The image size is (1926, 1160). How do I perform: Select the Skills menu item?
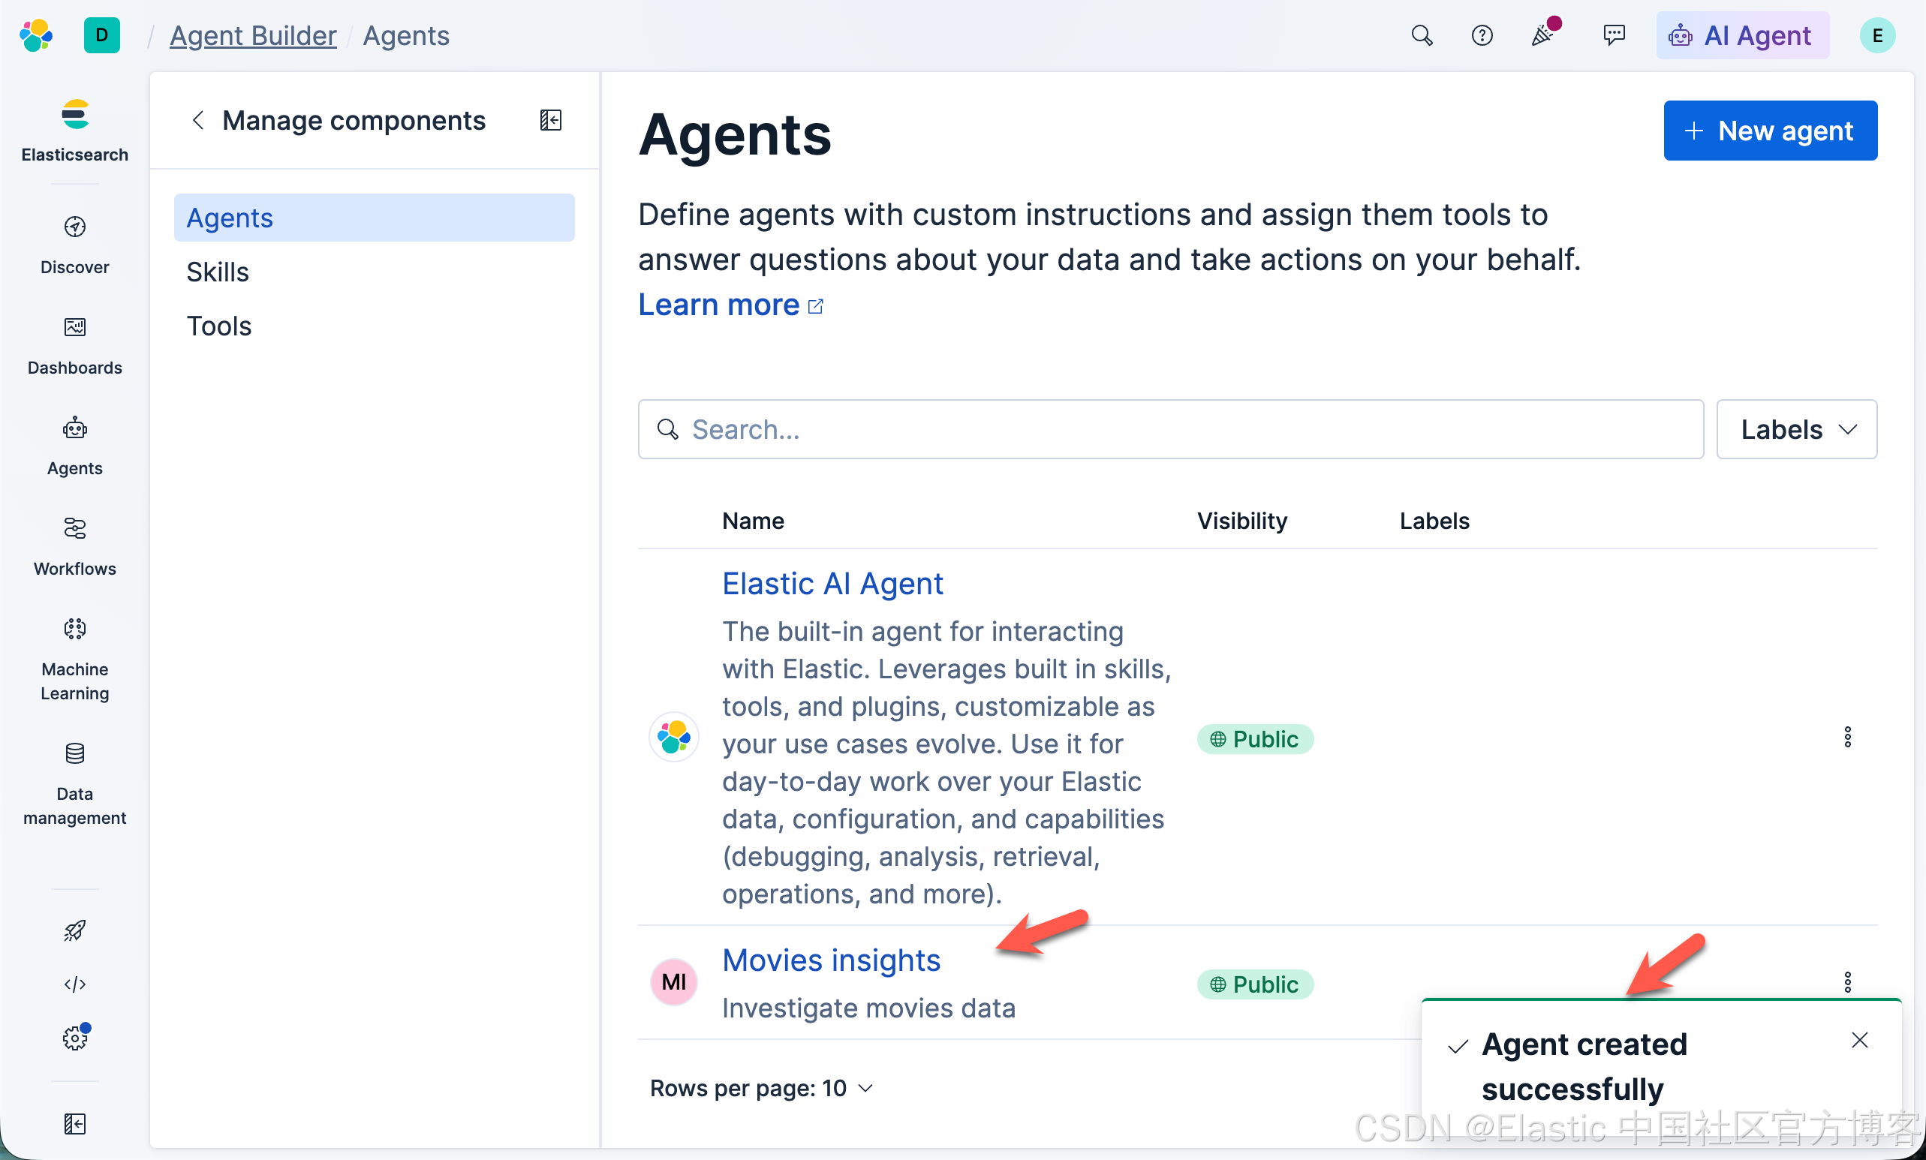click(375, 272)
